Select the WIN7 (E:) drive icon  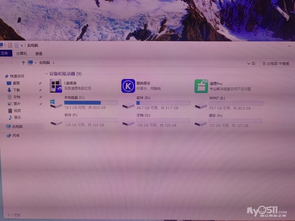click(x=201, y=105)
